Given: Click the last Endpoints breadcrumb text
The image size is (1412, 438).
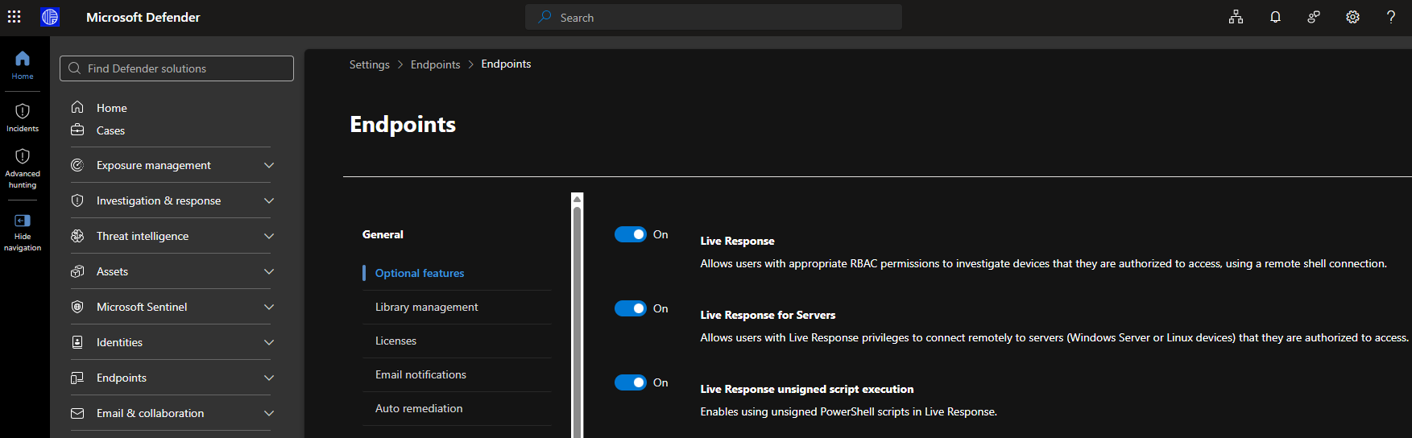Looking at the screenshot, I should point(506,64).
